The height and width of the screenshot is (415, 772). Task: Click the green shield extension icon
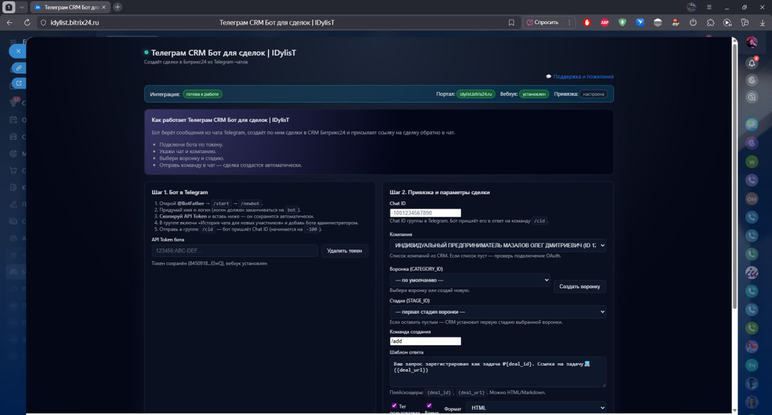[622, 22]
